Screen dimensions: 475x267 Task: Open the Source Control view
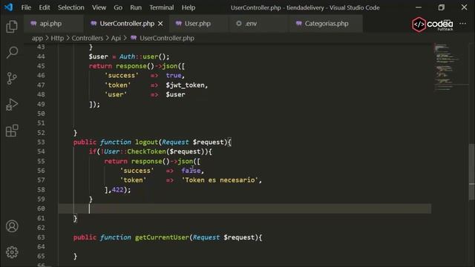(x=12, y=79)
